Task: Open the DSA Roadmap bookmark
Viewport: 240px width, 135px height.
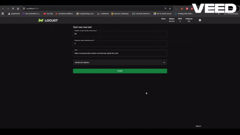Action: click(31, 13)
